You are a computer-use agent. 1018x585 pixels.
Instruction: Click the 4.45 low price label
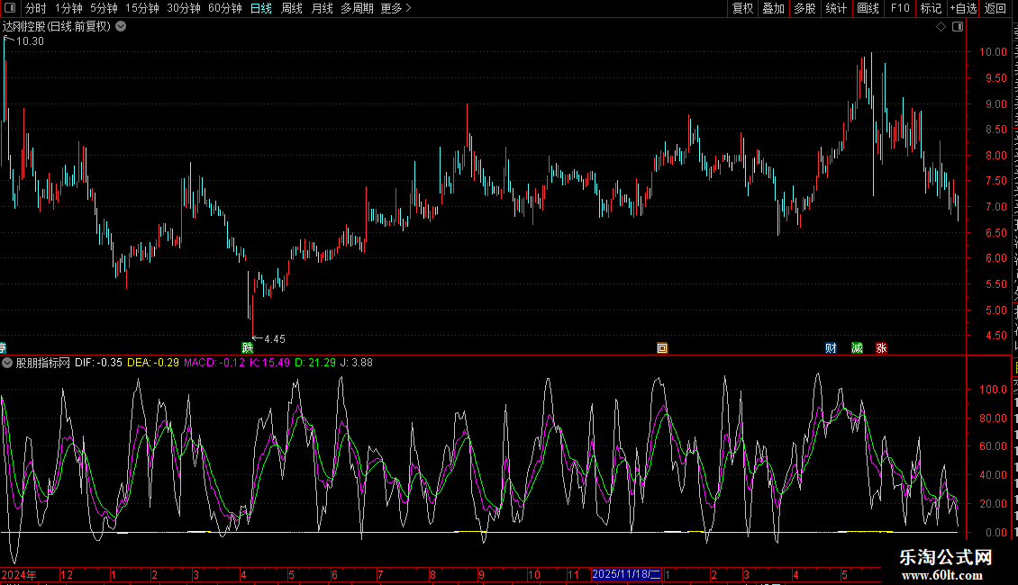[275, 339]
